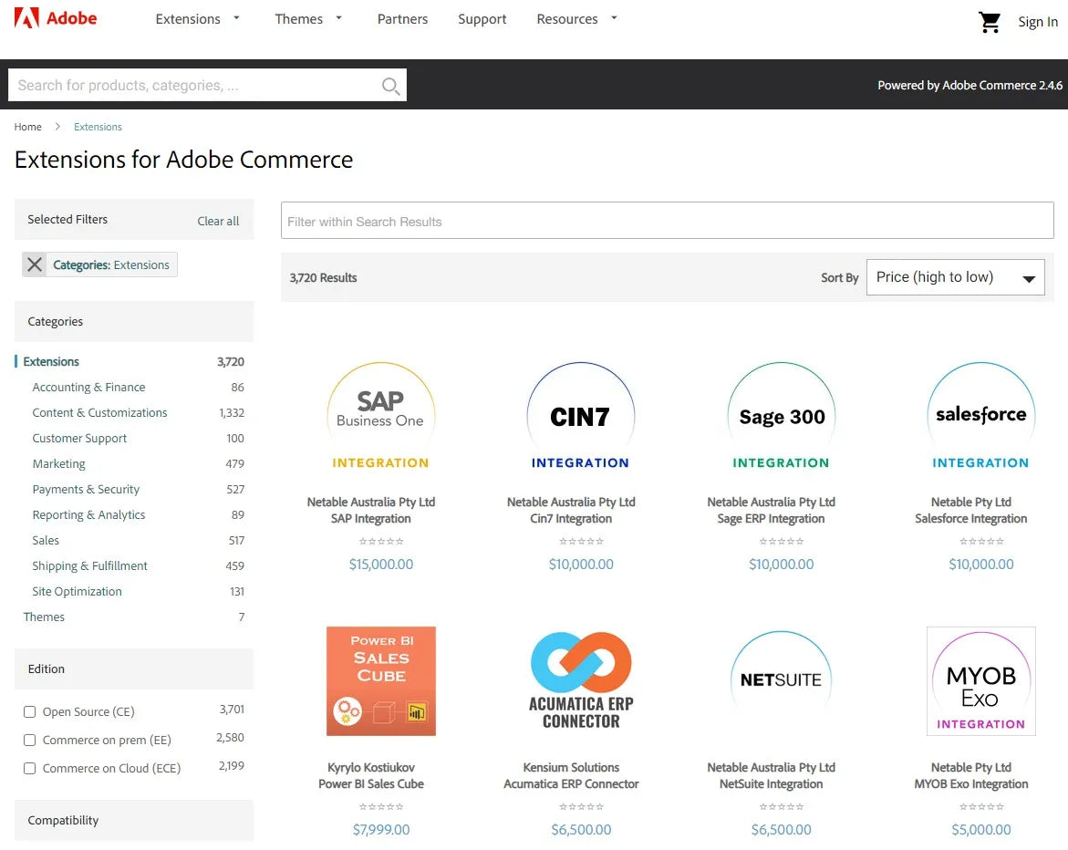Open Salesforce Integration product title
The width and height of the screenshot is (1068, 850).
click(x=970, y=518)
